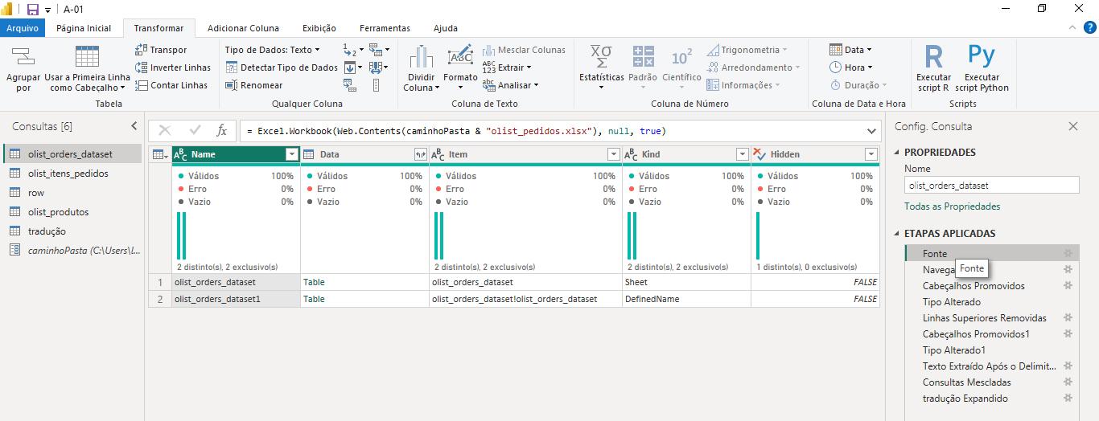This screenshot has height=421, width=1099.
Task: Select the olist_itens_pedidos query
Action: pyautogui.click(x=72, y=174)
